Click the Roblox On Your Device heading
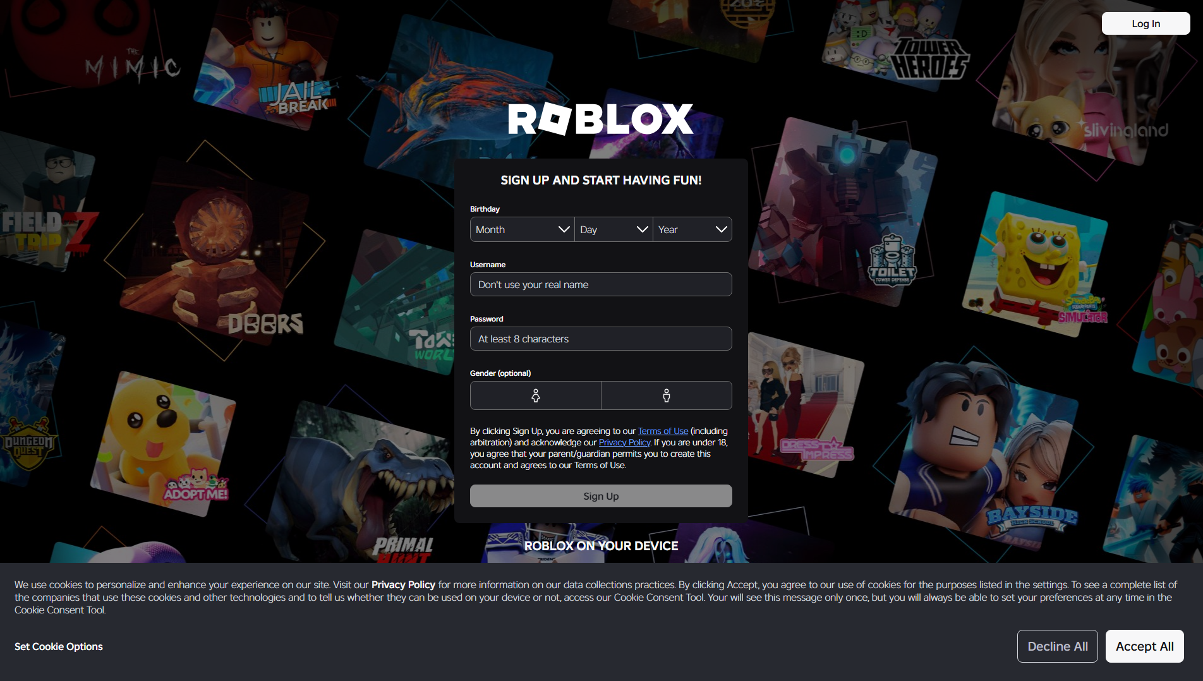 (601, 546)
